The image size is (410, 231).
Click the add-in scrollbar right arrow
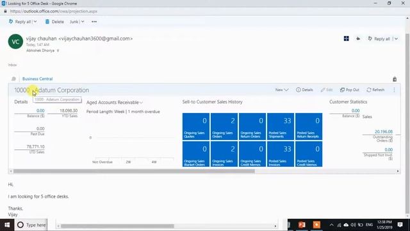click(x=398, y=171)
